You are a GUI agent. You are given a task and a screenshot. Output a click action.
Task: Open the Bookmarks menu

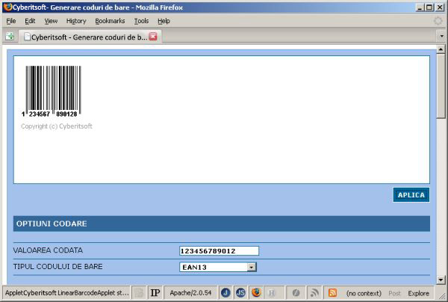(x=110, y=21)
